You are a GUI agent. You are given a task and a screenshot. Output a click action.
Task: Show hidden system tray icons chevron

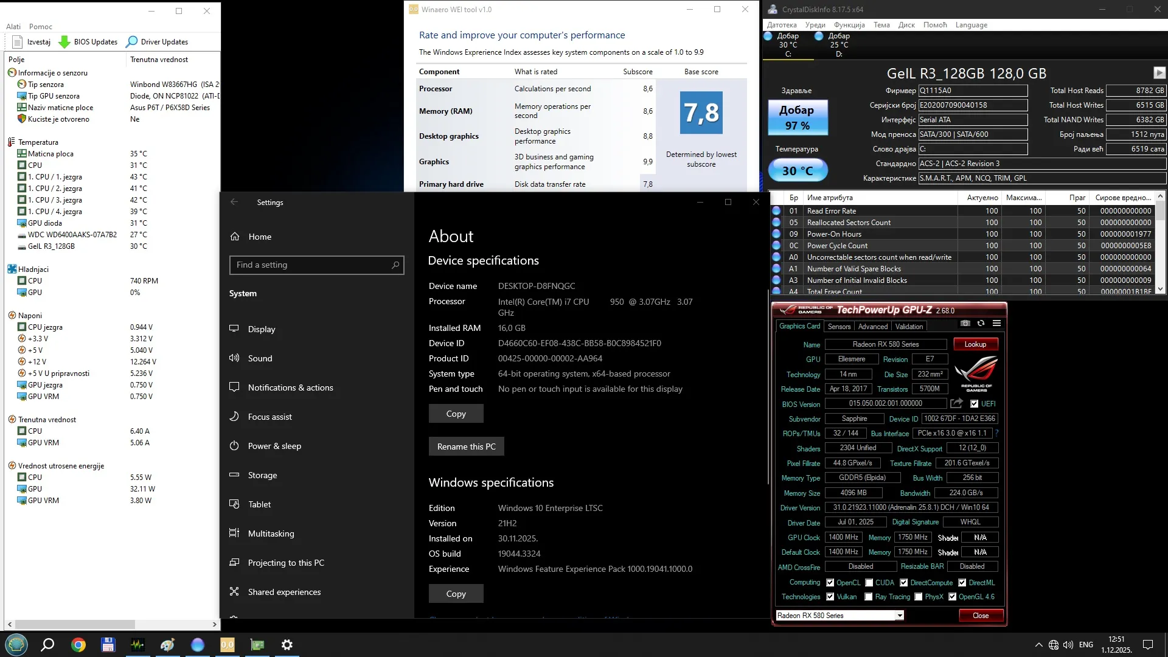[x=1038, y=645]
